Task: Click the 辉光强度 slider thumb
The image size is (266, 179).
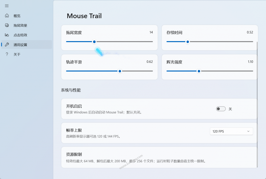Action: (x=199, y=71)
